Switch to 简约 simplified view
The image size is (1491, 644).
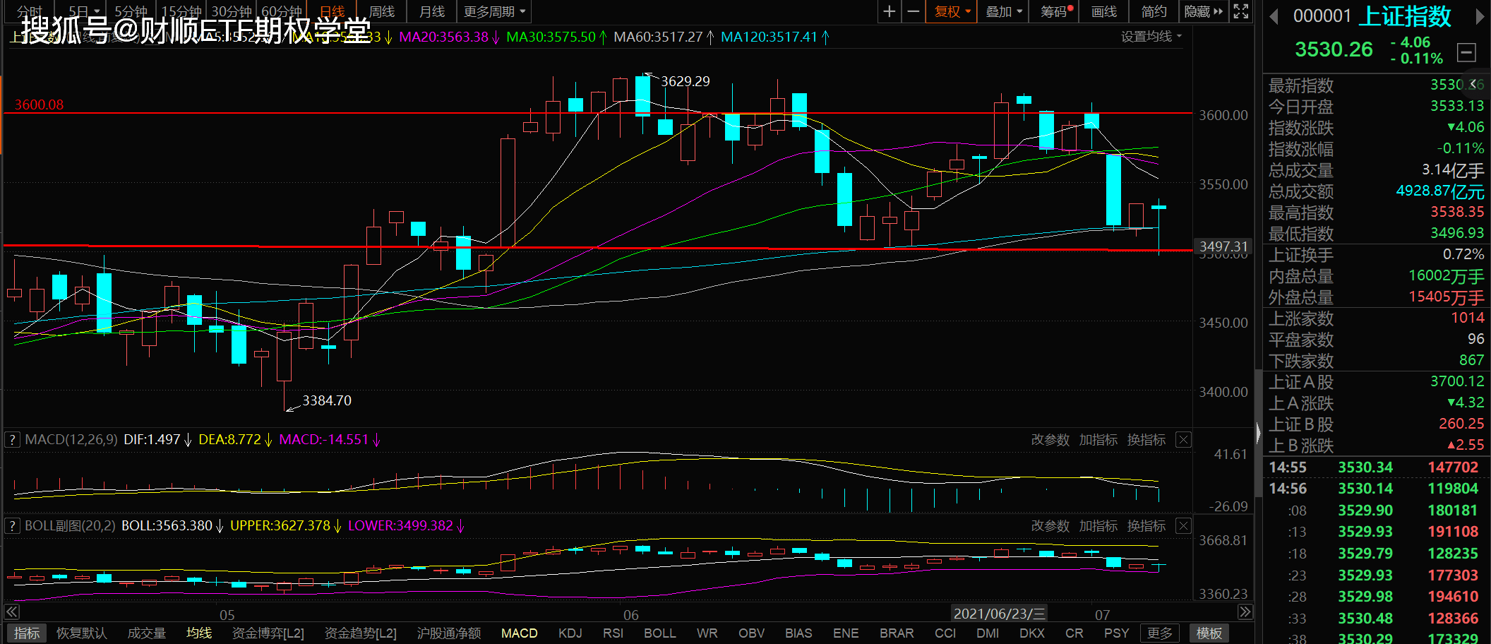click(x=1154, y=11)
